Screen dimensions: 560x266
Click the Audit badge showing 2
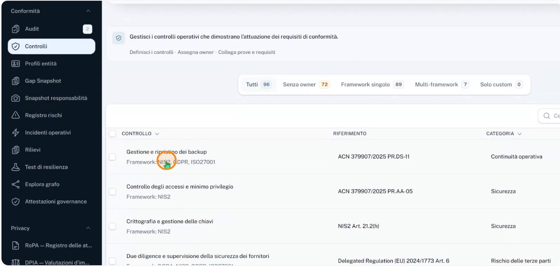click(87, 29)
